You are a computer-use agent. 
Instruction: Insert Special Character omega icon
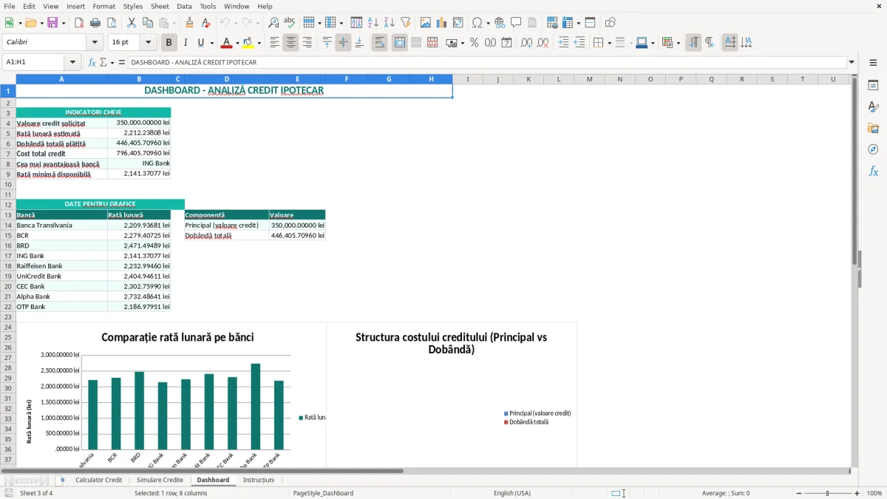click(x=477, y=23)
